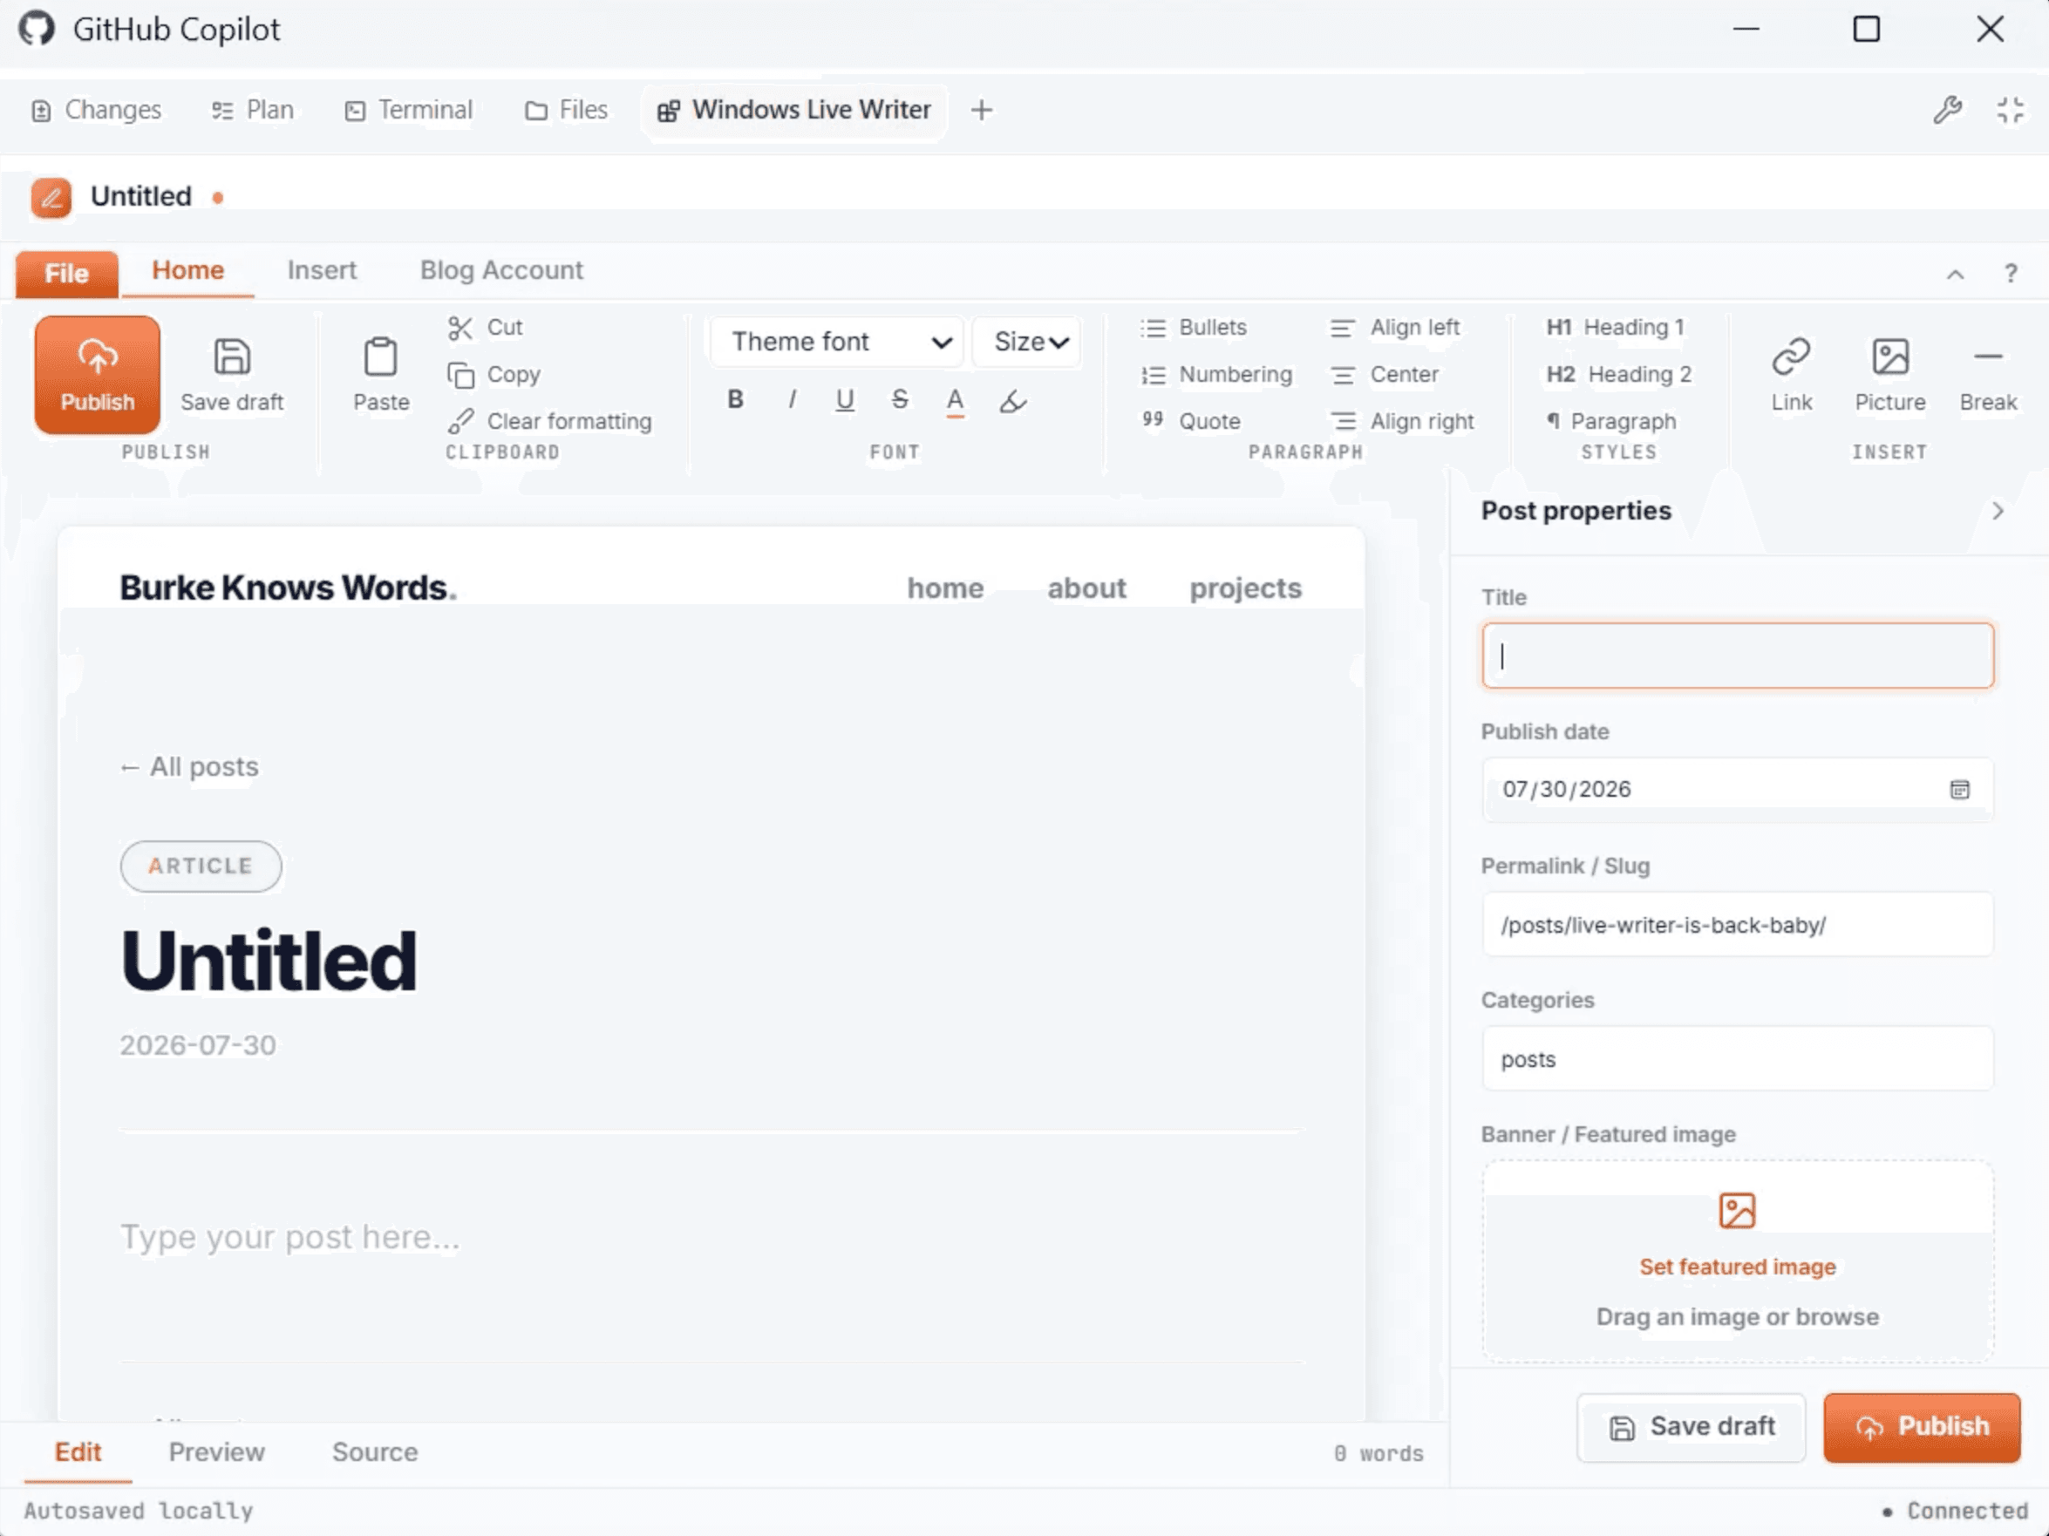Screen dimensions: 2049x1536
Task: Click the Categories field
Action: point(1737,1058)
